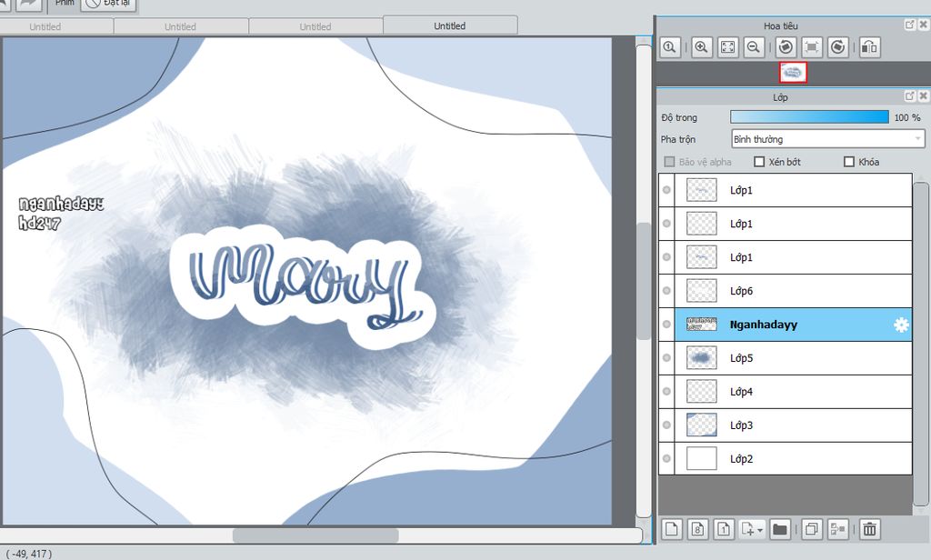
Task: Select the Lớp5 layer row
Action: (x=793, y=358)
